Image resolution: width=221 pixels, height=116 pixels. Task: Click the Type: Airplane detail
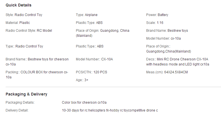pos(87,15)
